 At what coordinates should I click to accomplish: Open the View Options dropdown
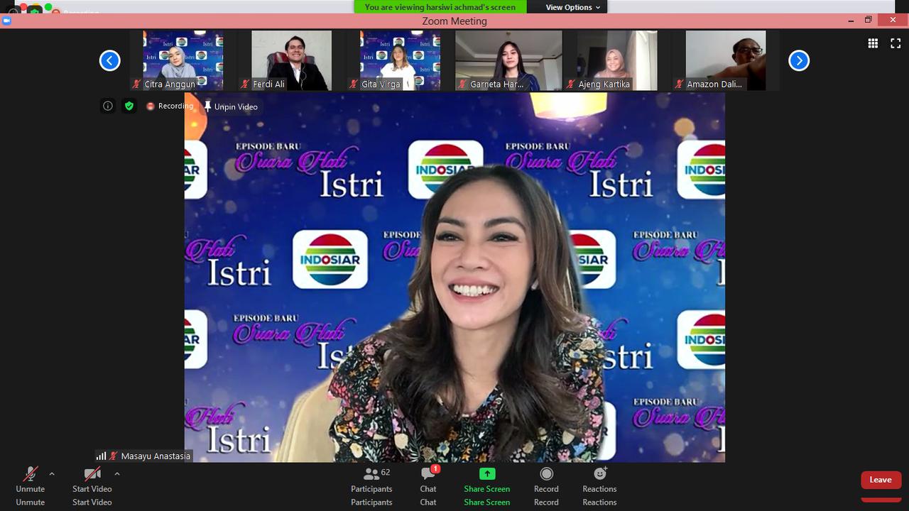point(572,7)
